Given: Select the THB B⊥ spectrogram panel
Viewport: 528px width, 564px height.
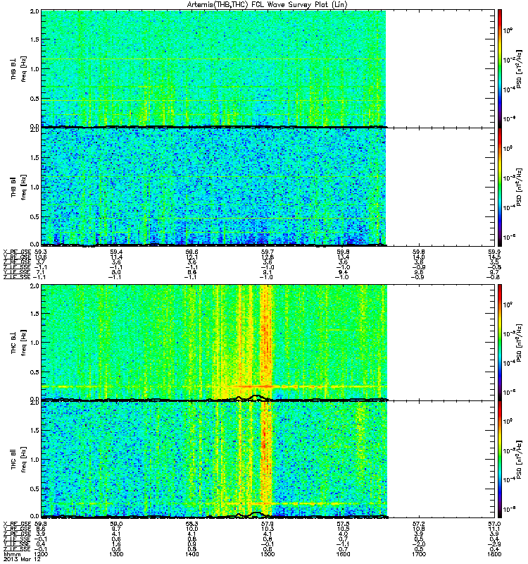Looking at the screenshot, I should (x=213, y=68).
